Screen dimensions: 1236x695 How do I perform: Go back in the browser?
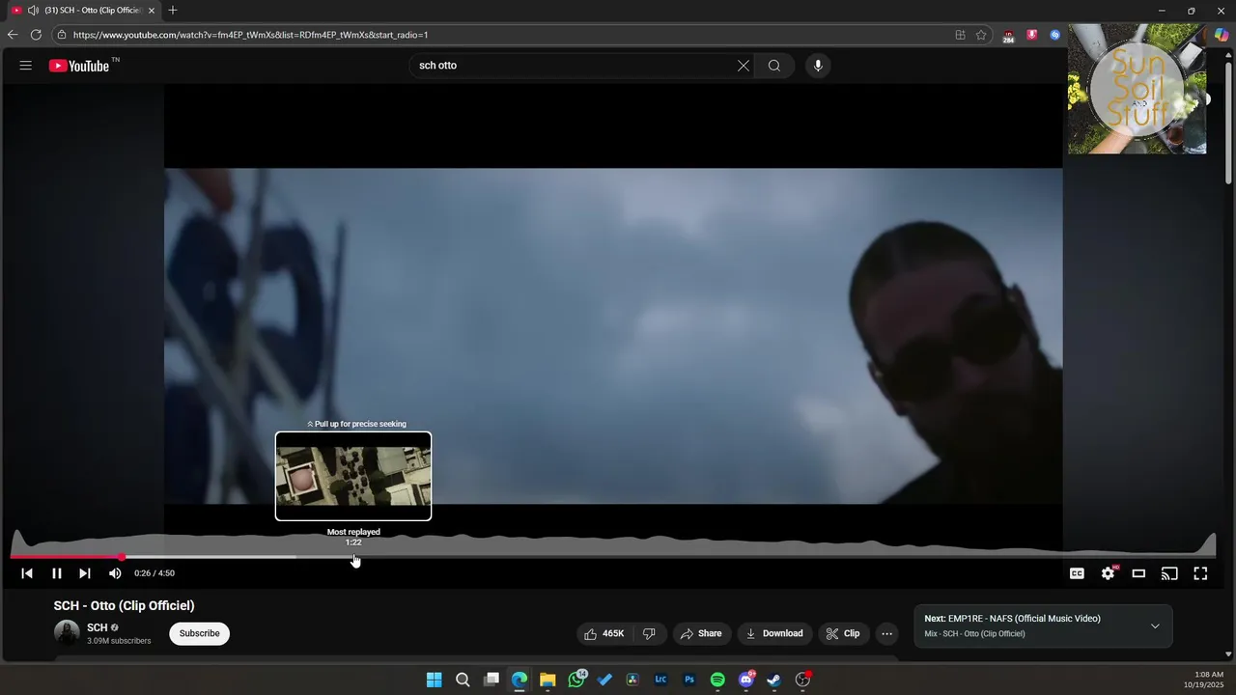pos(13,35)
